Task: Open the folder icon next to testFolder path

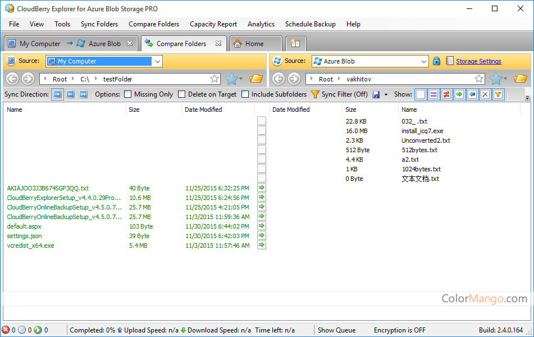Action: click(x=256, y=79)
